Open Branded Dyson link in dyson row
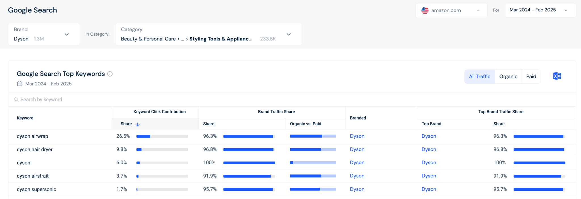 [357, 162]
